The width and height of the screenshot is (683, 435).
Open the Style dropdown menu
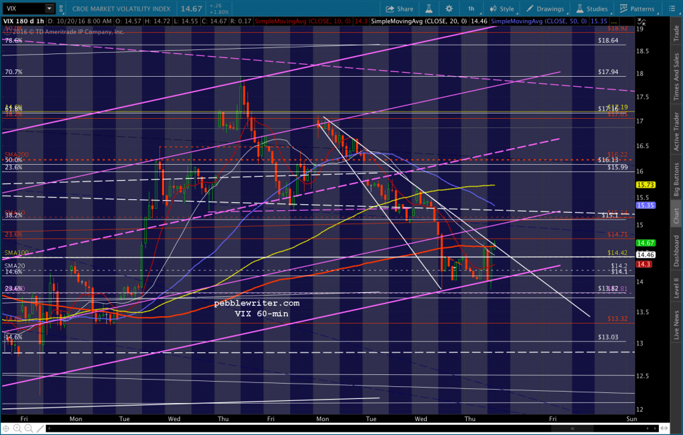(502, 9)
